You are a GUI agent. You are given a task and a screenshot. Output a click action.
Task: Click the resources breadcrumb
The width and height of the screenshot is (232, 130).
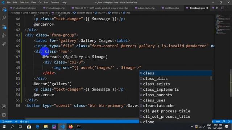15,13
